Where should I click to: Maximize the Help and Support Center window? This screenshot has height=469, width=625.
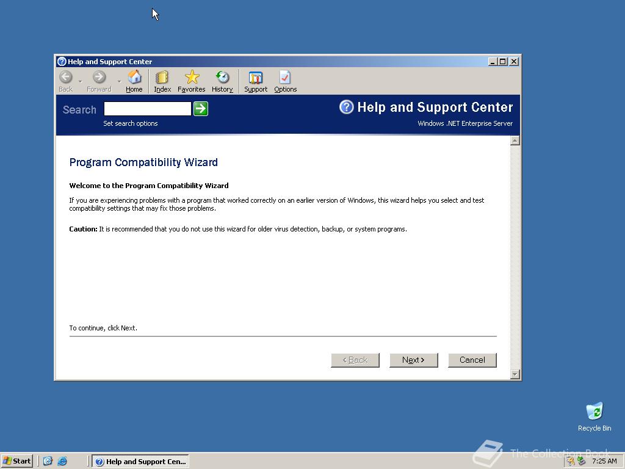pyautogui.click(x=503, y=62)
